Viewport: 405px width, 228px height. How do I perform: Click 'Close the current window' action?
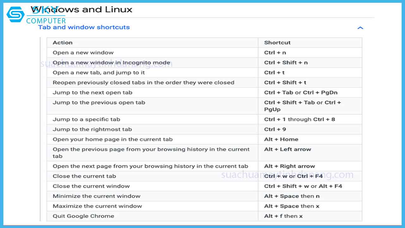pos(91,186)
